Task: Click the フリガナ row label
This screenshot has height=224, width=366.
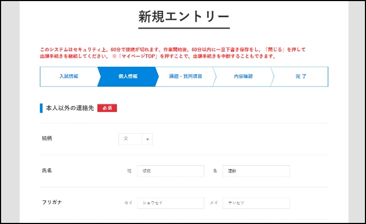Action: coord(51,203)
